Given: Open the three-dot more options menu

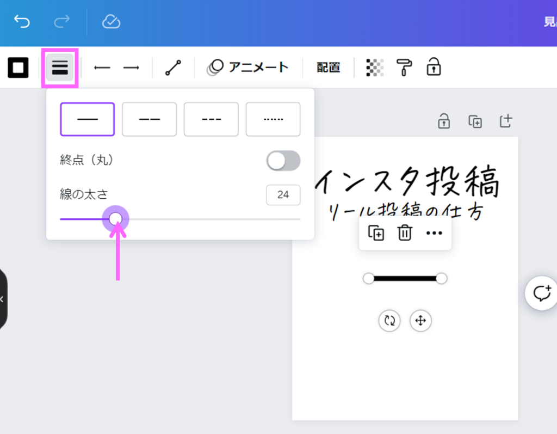Looking at the screenshot, I should (434, 233).
